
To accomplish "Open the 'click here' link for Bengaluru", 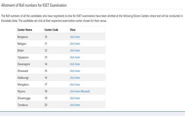I will tap(75, 37).
